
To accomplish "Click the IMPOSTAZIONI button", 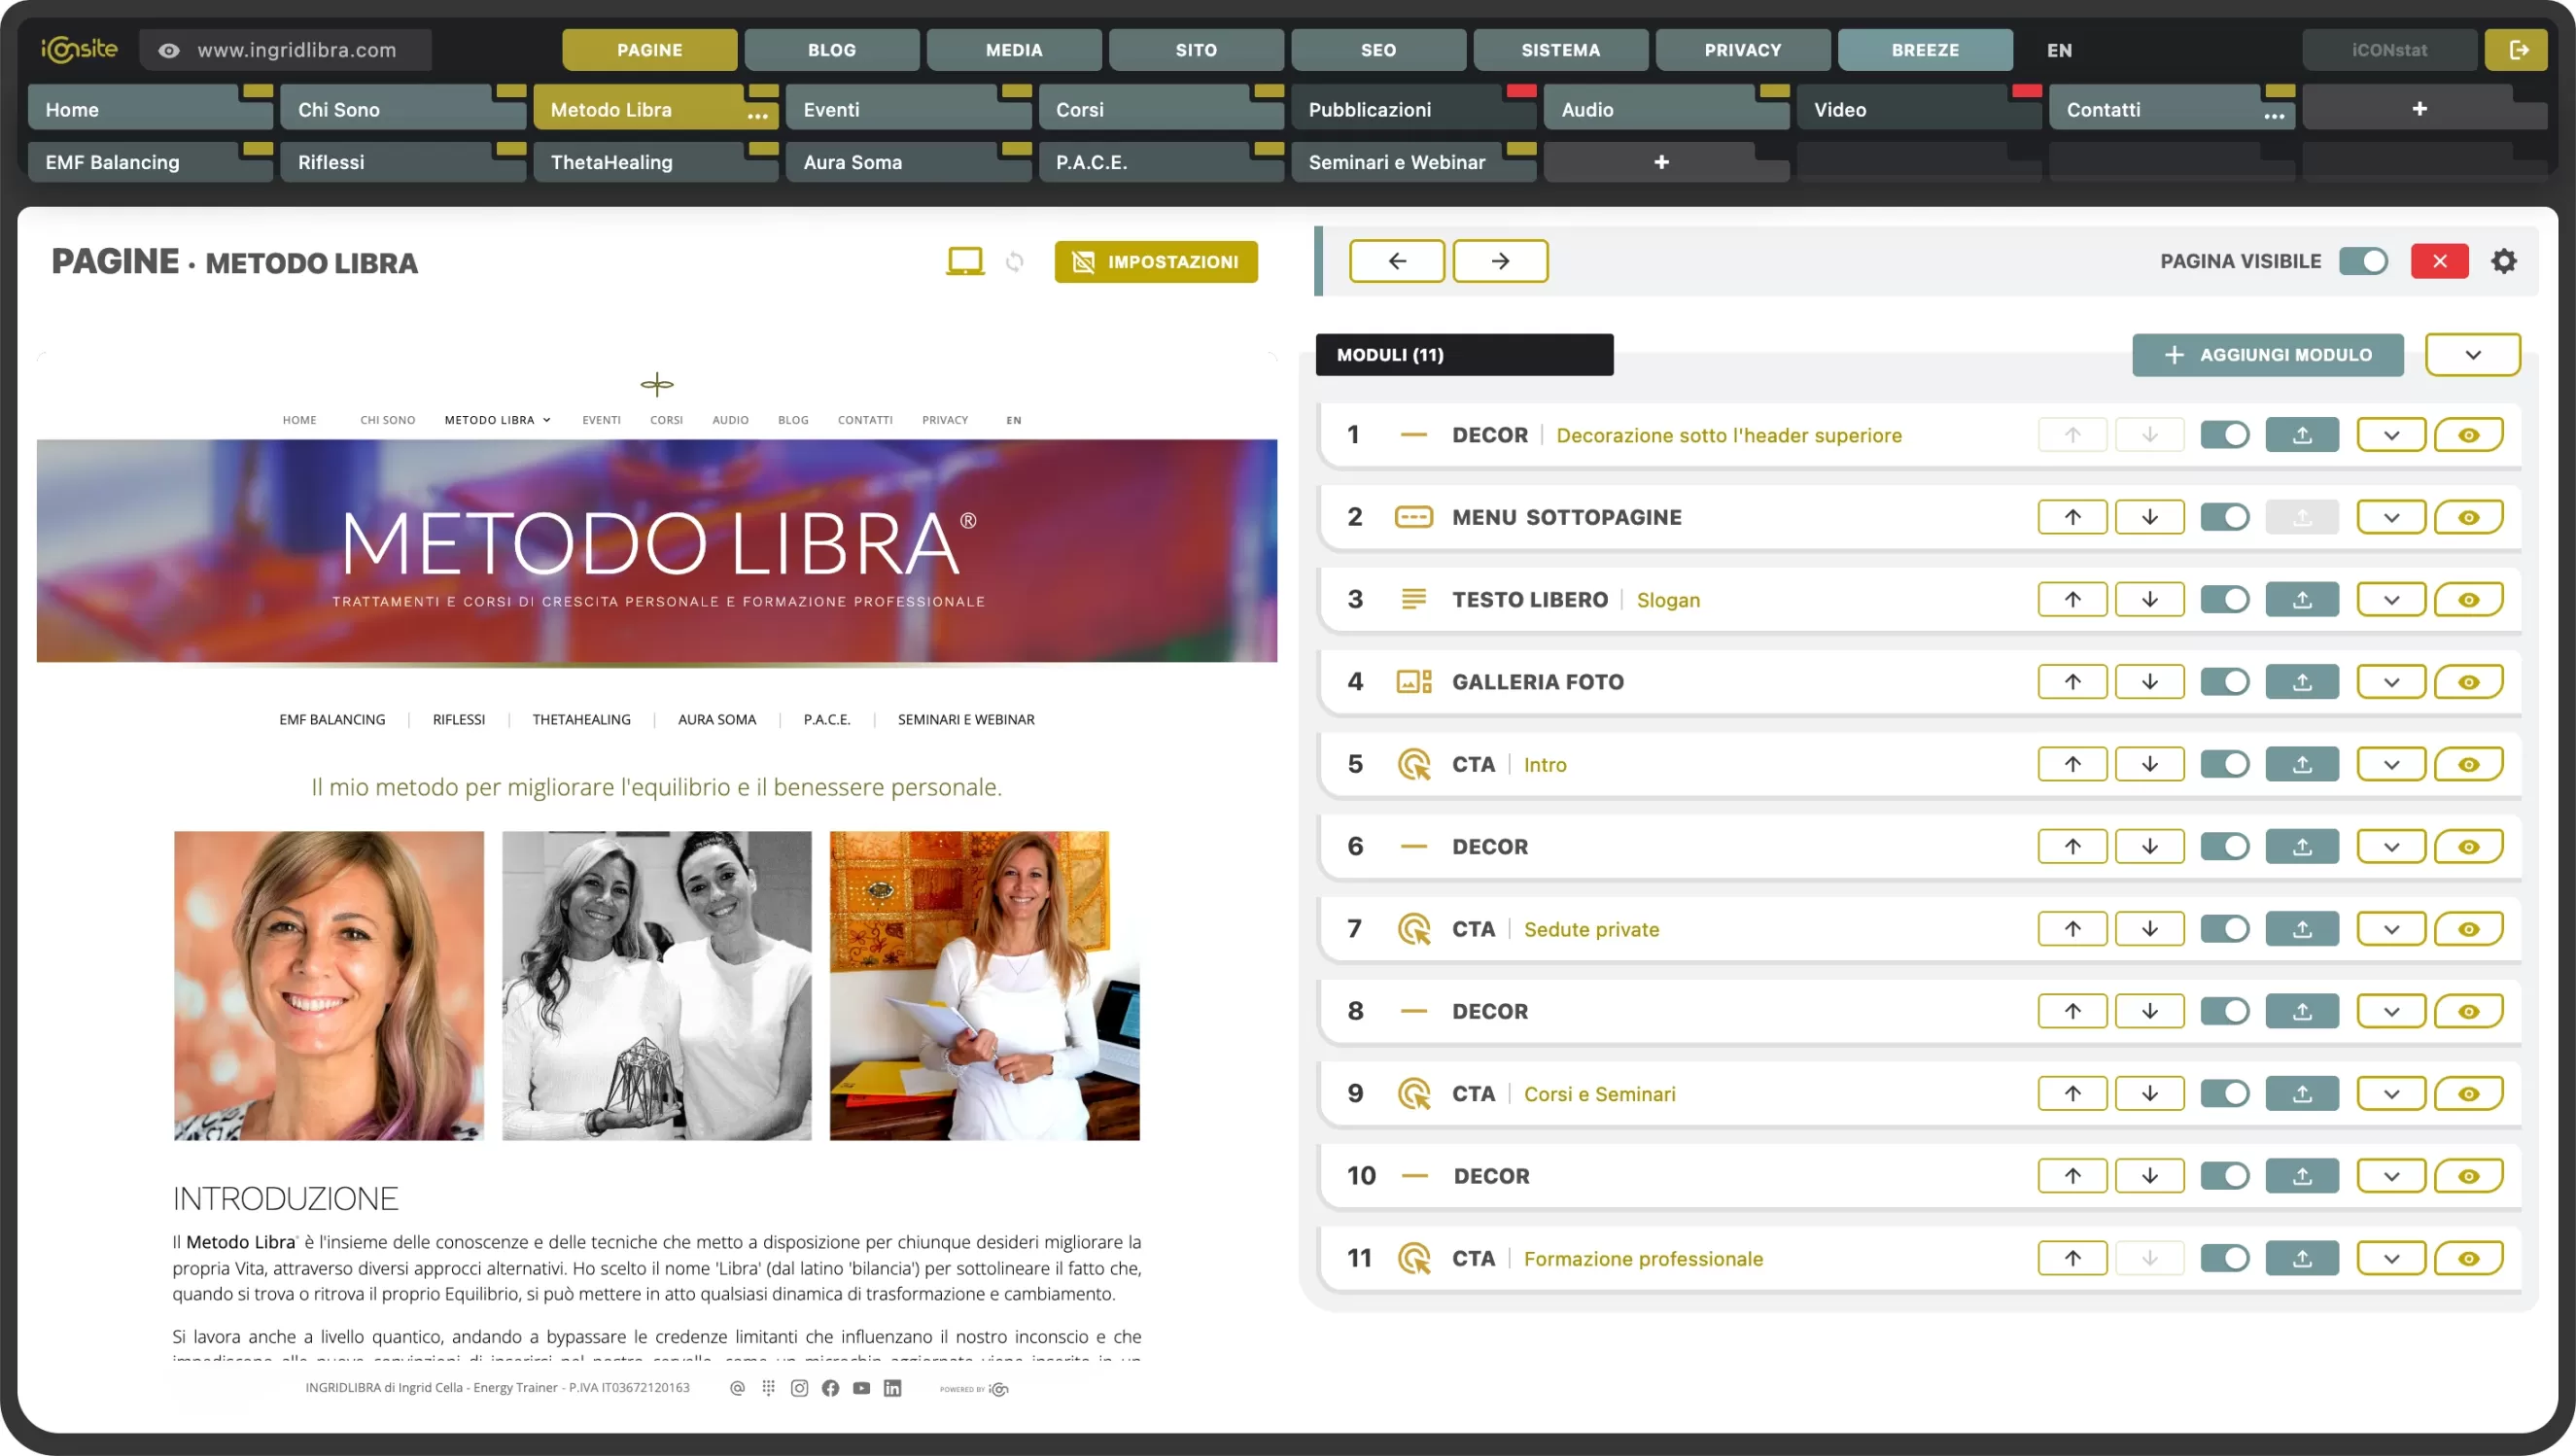I will (x=1156, y=262).
